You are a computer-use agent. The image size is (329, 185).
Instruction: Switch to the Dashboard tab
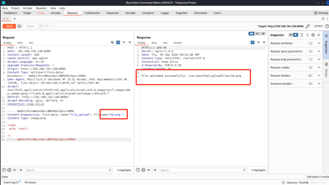pos(10,13)
